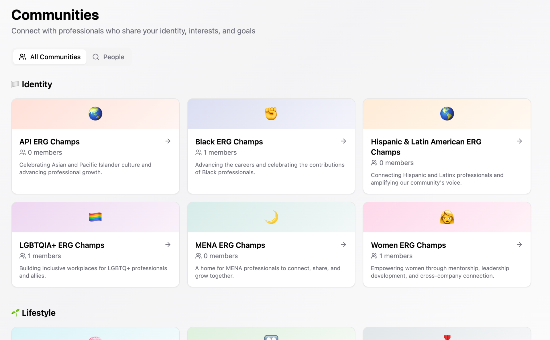
Task: Open the API ERG Champs title
Action: coord(50,142)
